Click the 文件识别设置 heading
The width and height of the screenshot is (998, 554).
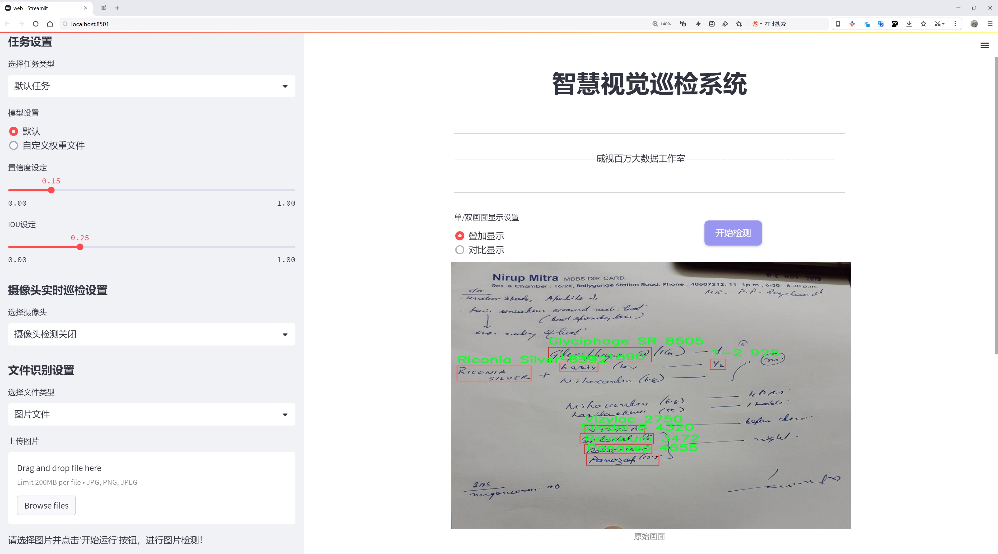(41, 370)
